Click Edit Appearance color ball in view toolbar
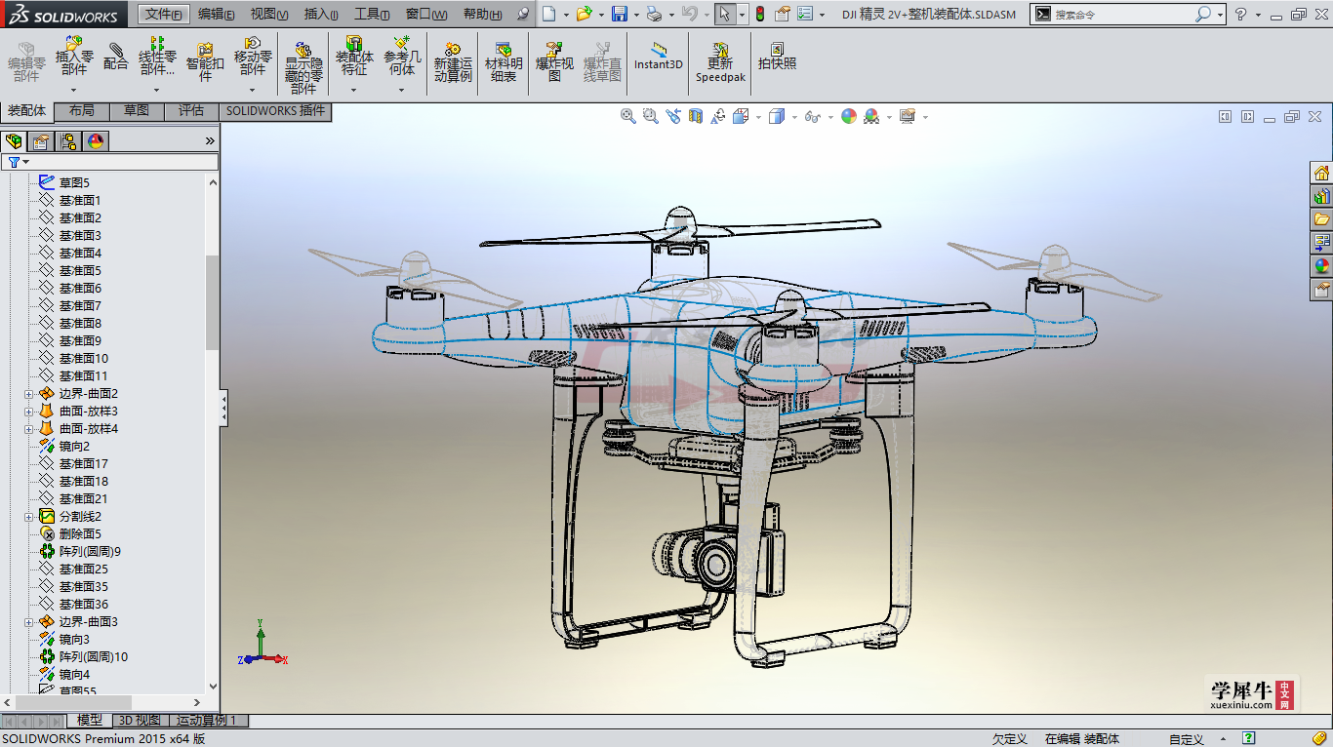Image resolution: width=1333 pixels, height=747 pixels. tap(849, 116)
